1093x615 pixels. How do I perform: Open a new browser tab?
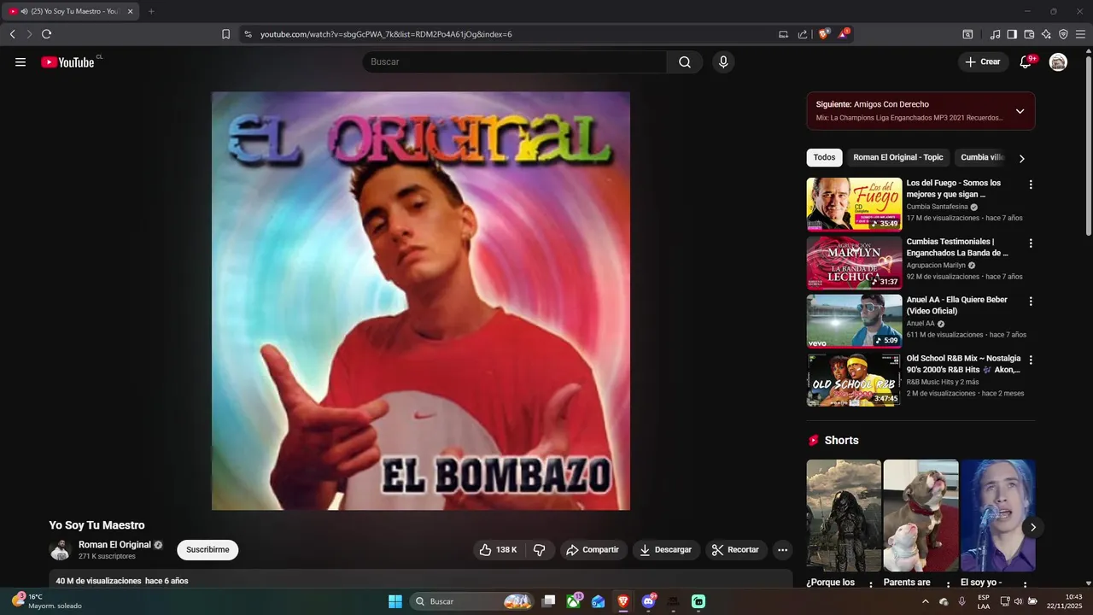click(151, 11)
